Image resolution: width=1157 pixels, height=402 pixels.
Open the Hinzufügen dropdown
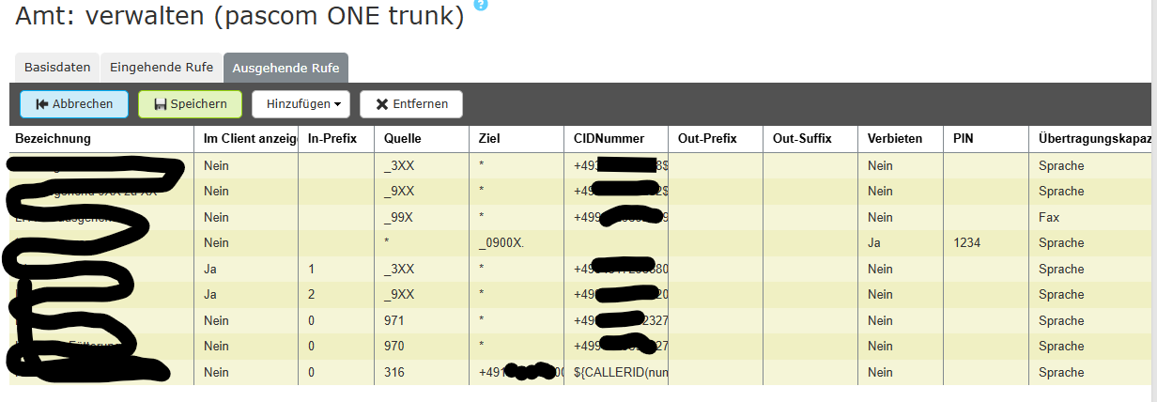tap(301, 104)
